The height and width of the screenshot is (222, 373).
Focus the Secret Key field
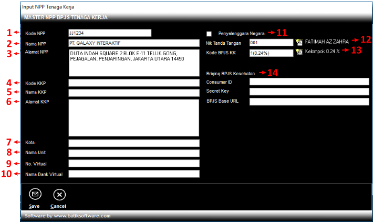click(309, 92)
